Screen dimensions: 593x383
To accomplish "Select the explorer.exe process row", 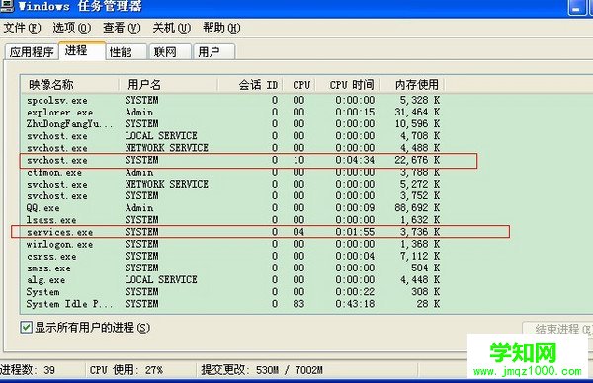I will tap(232, 113).
